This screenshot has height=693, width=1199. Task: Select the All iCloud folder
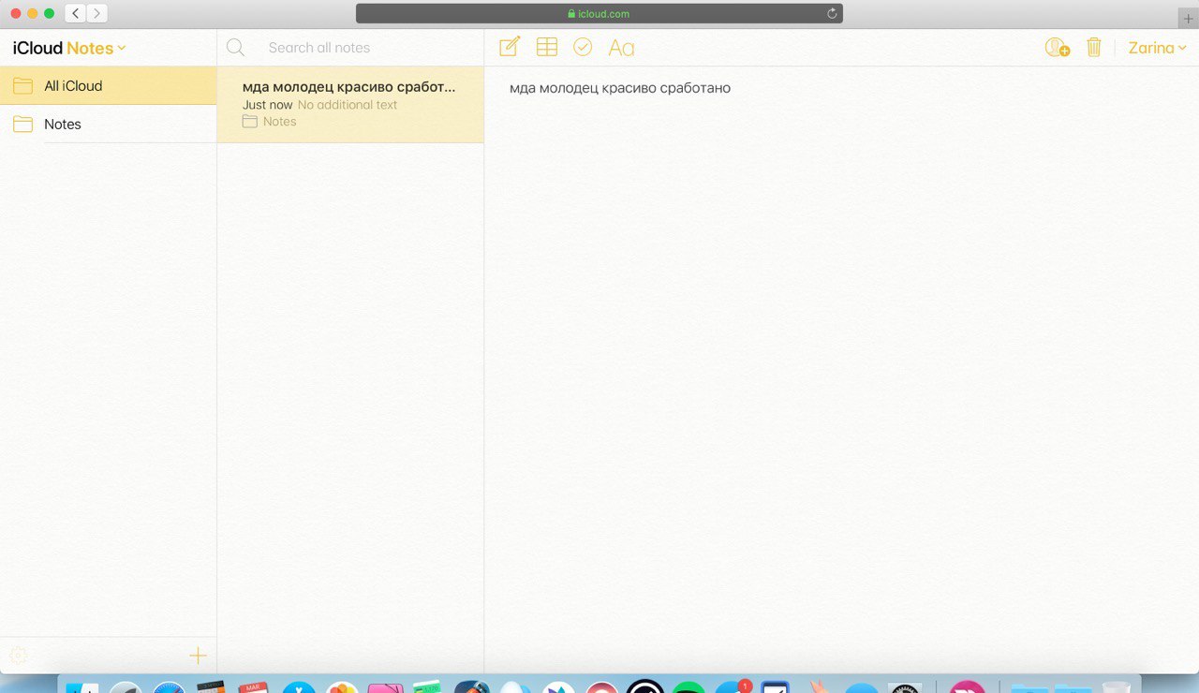point(108,85)
